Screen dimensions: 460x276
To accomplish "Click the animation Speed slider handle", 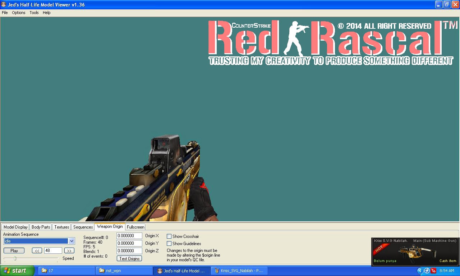I will click(15, 258).
